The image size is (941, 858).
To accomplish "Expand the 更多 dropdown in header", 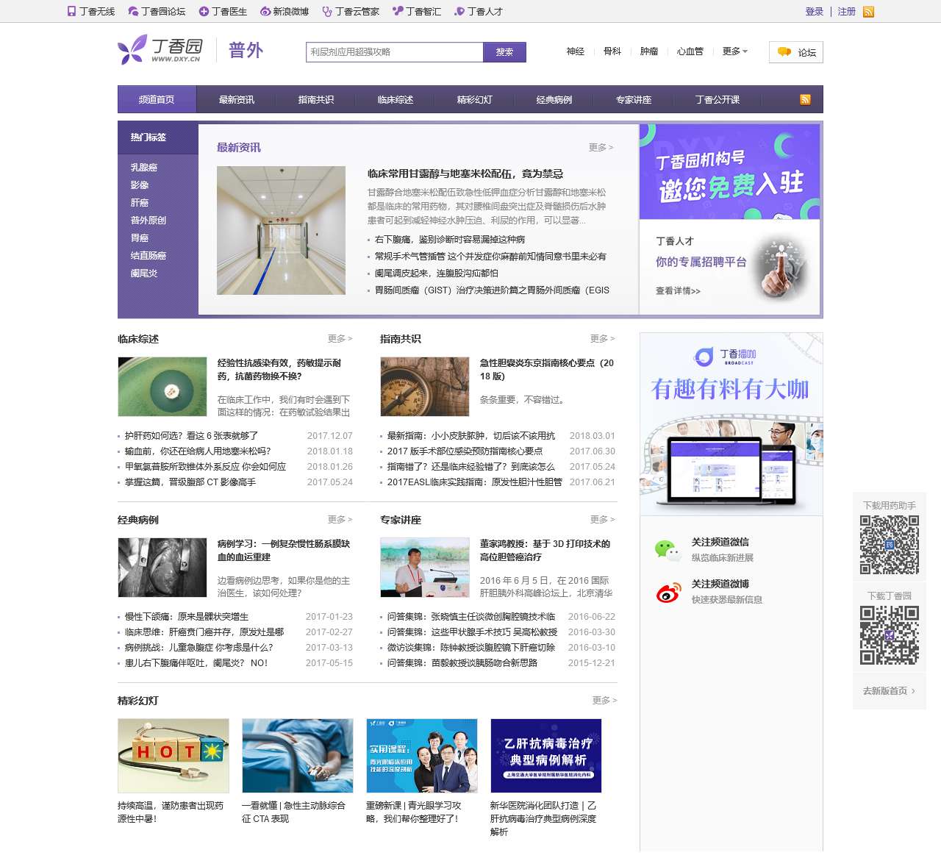I will pos(734,51).
